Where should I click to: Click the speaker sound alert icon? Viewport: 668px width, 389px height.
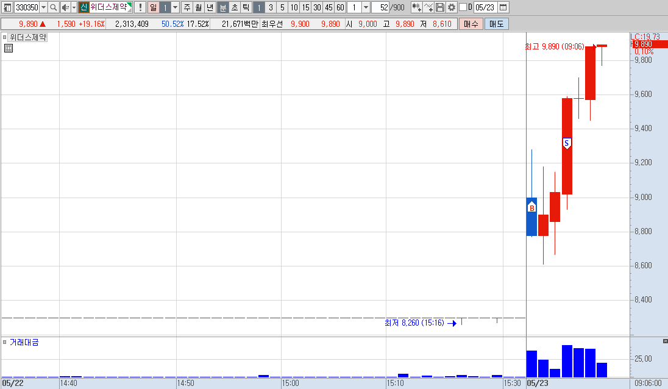pos(66,7)
